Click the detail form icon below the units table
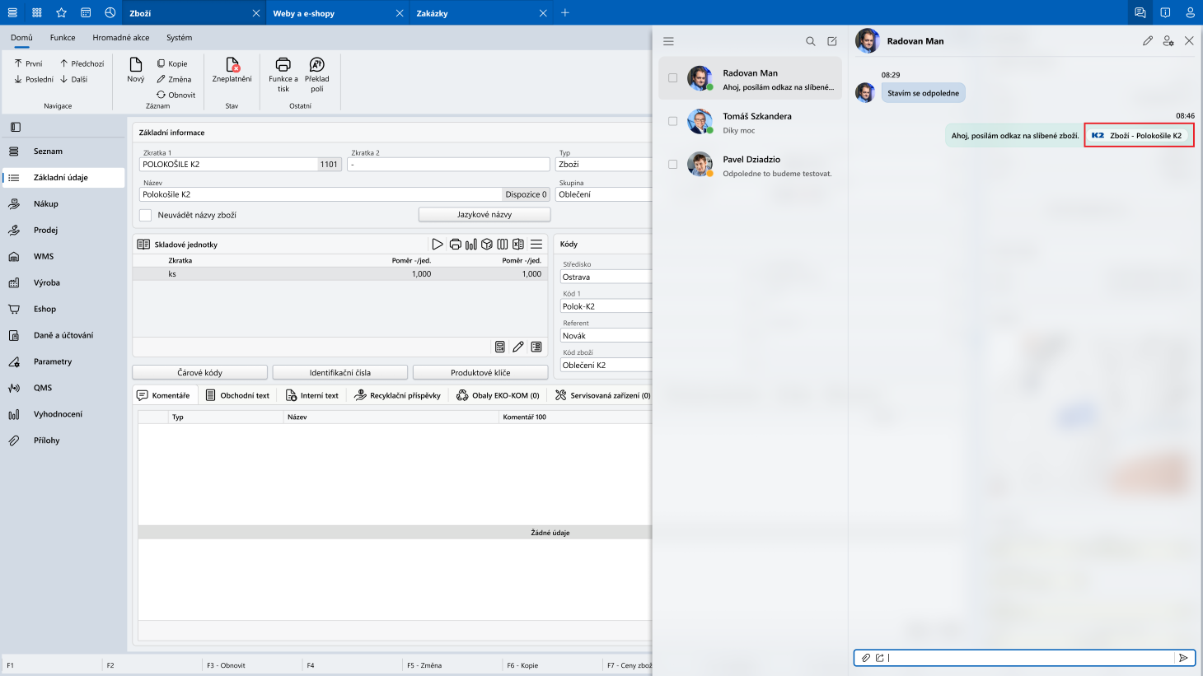This screenshot has height=676, width=1203. coord(536,347)
